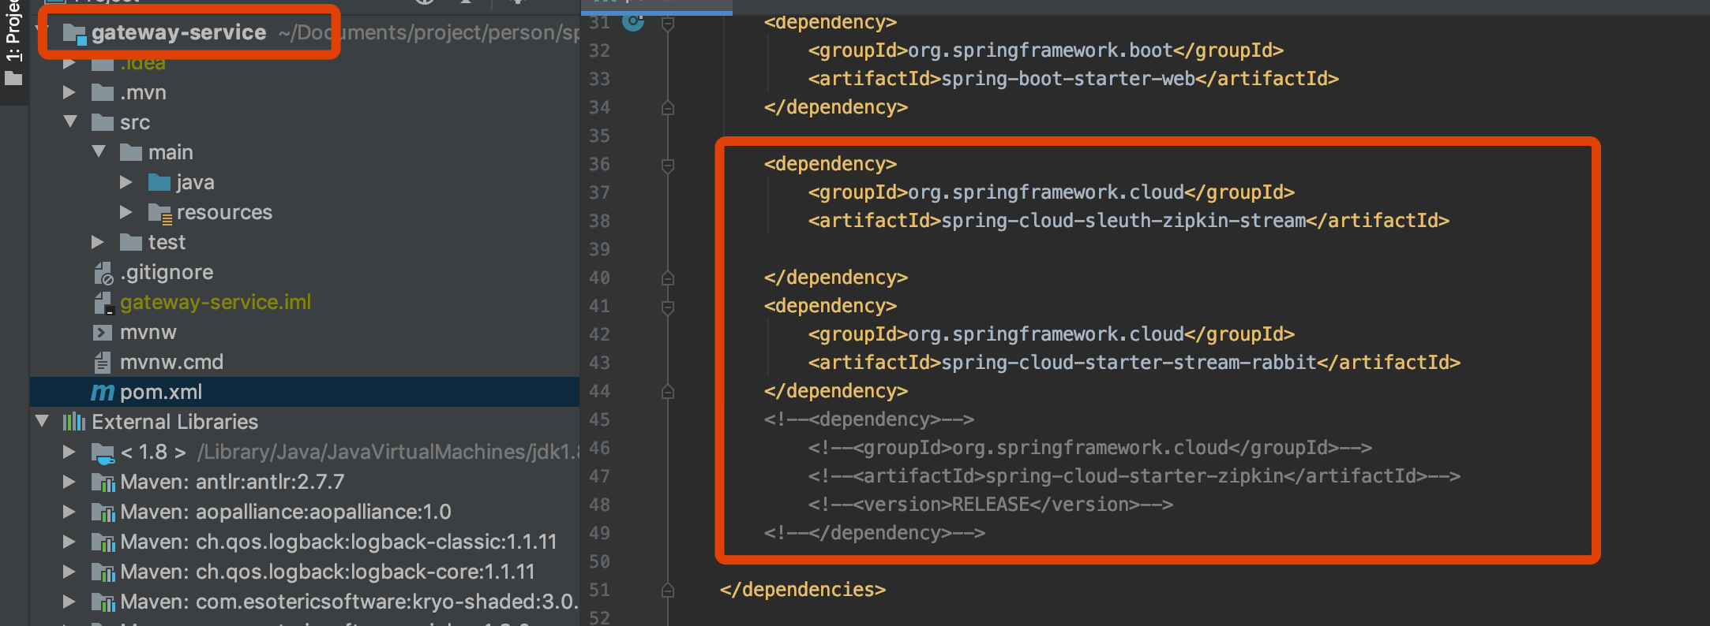Select the mvnw.cmd file
The height and width of the screenshot is (626, 1710).
click(171, 362)
